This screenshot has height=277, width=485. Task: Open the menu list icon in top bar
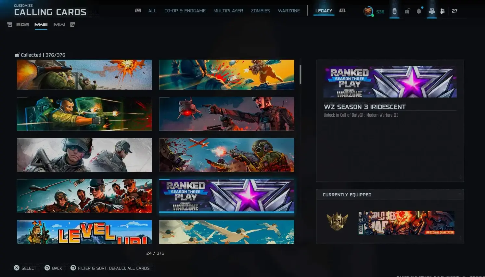[x=394, y=11]
